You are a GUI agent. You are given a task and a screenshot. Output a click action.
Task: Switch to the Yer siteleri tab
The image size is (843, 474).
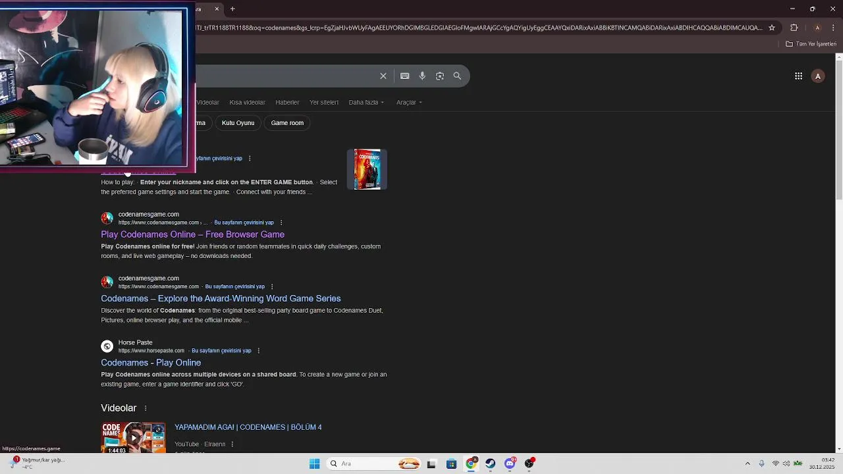coord(324,102)
